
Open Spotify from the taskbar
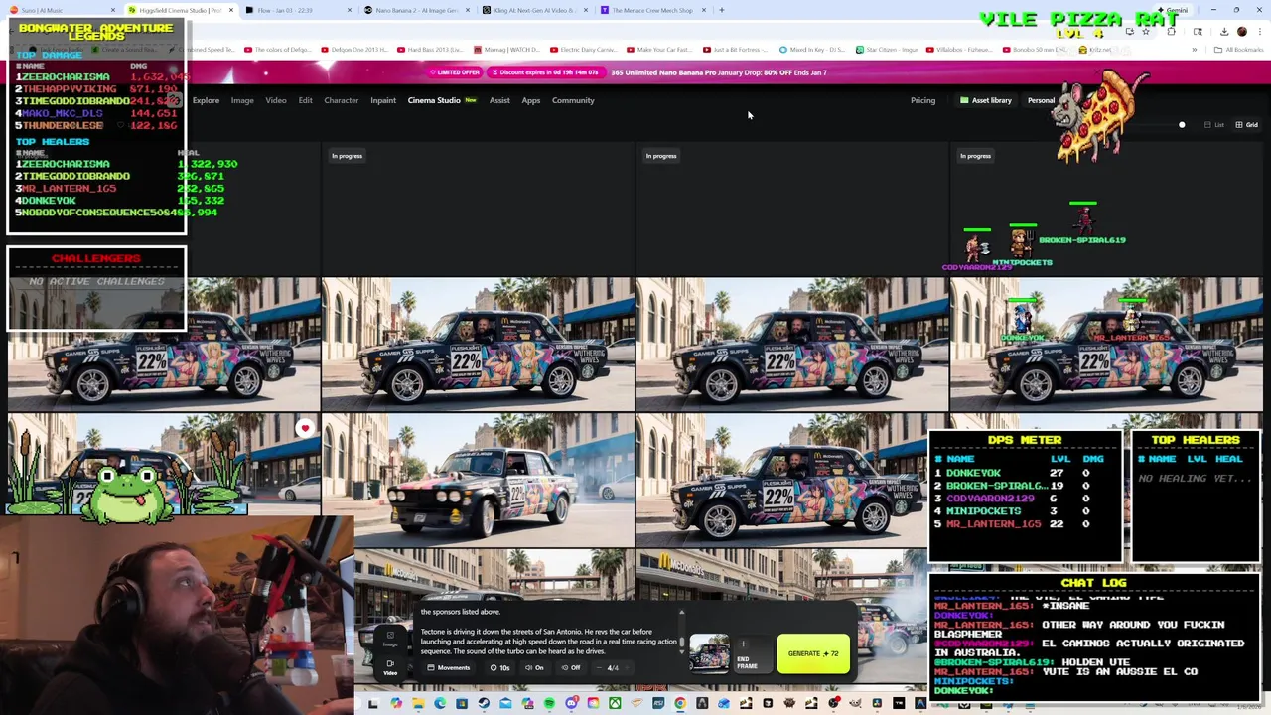[x=549, y=703]
